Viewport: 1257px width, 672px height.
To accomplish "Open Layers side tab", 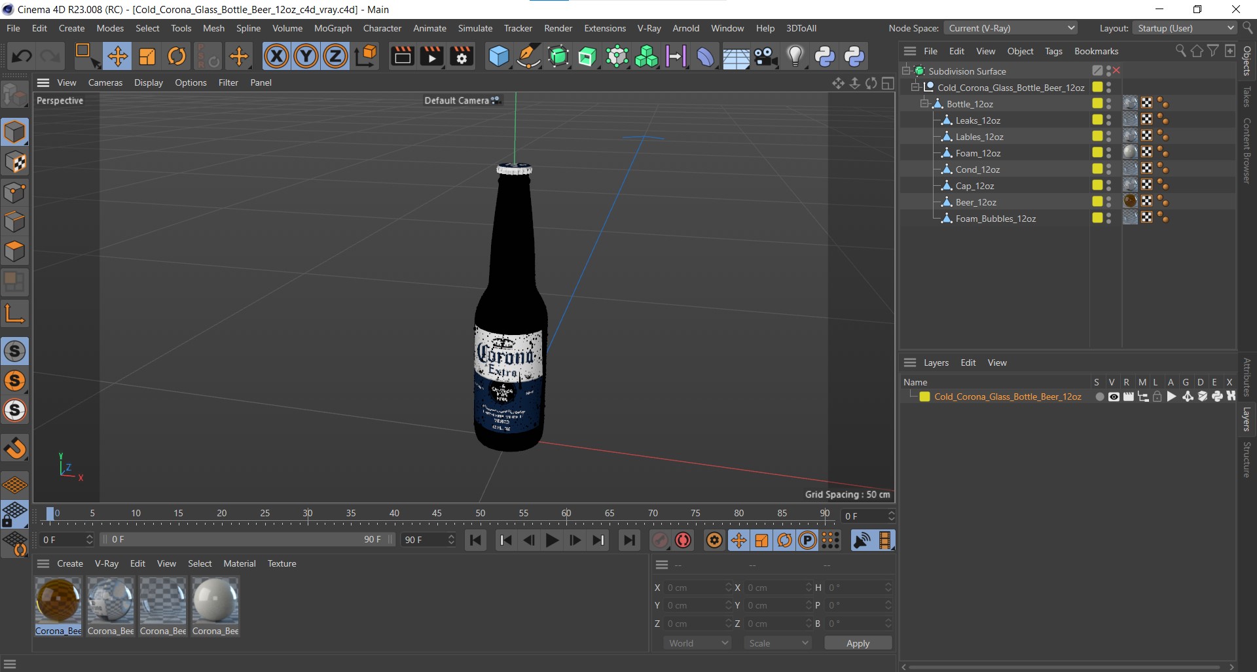I will pyautogui.click(x=1247, y=419).
